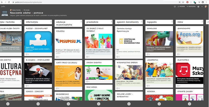
Task: Like the Logopestka post
Action: point(148,86)
